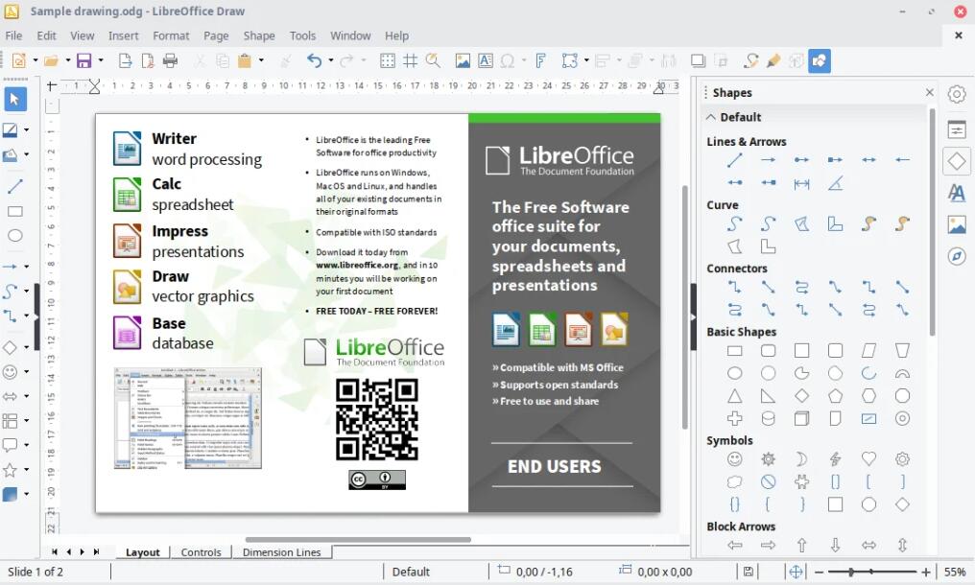Switch to the Controls tab

202,552
